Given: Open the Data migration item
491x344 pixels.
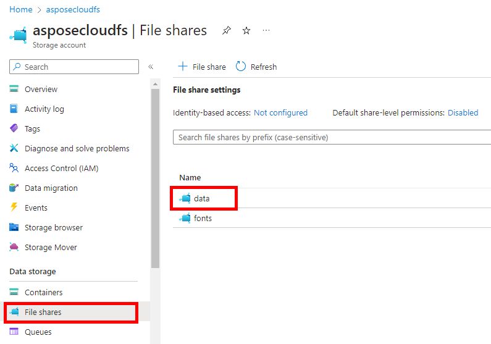Looking at the screenshot, I should [51, 188].
